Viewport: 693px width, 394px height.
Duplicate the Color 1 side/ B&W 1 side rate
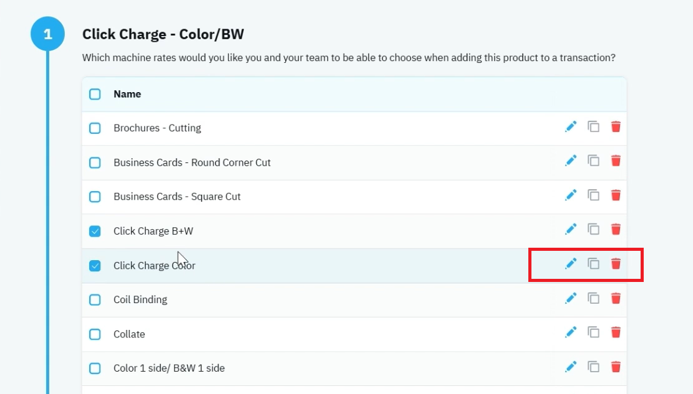(x=594, y=367)
